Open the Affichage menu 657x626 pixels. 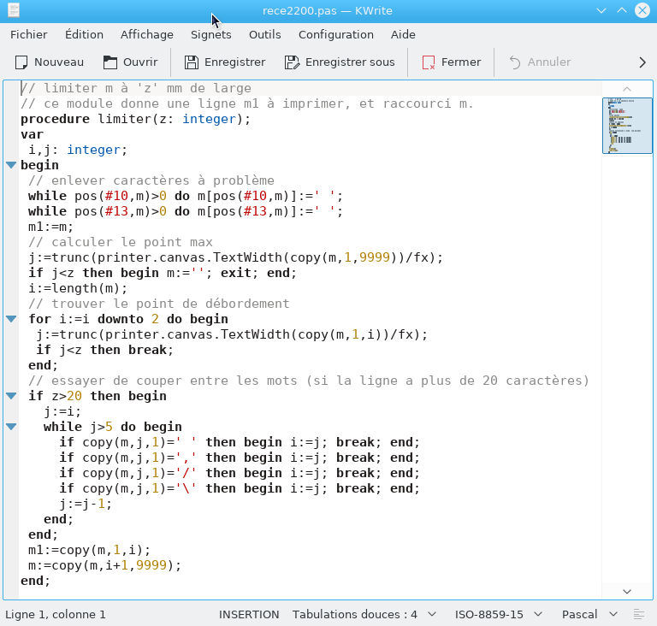coord(147,34)
